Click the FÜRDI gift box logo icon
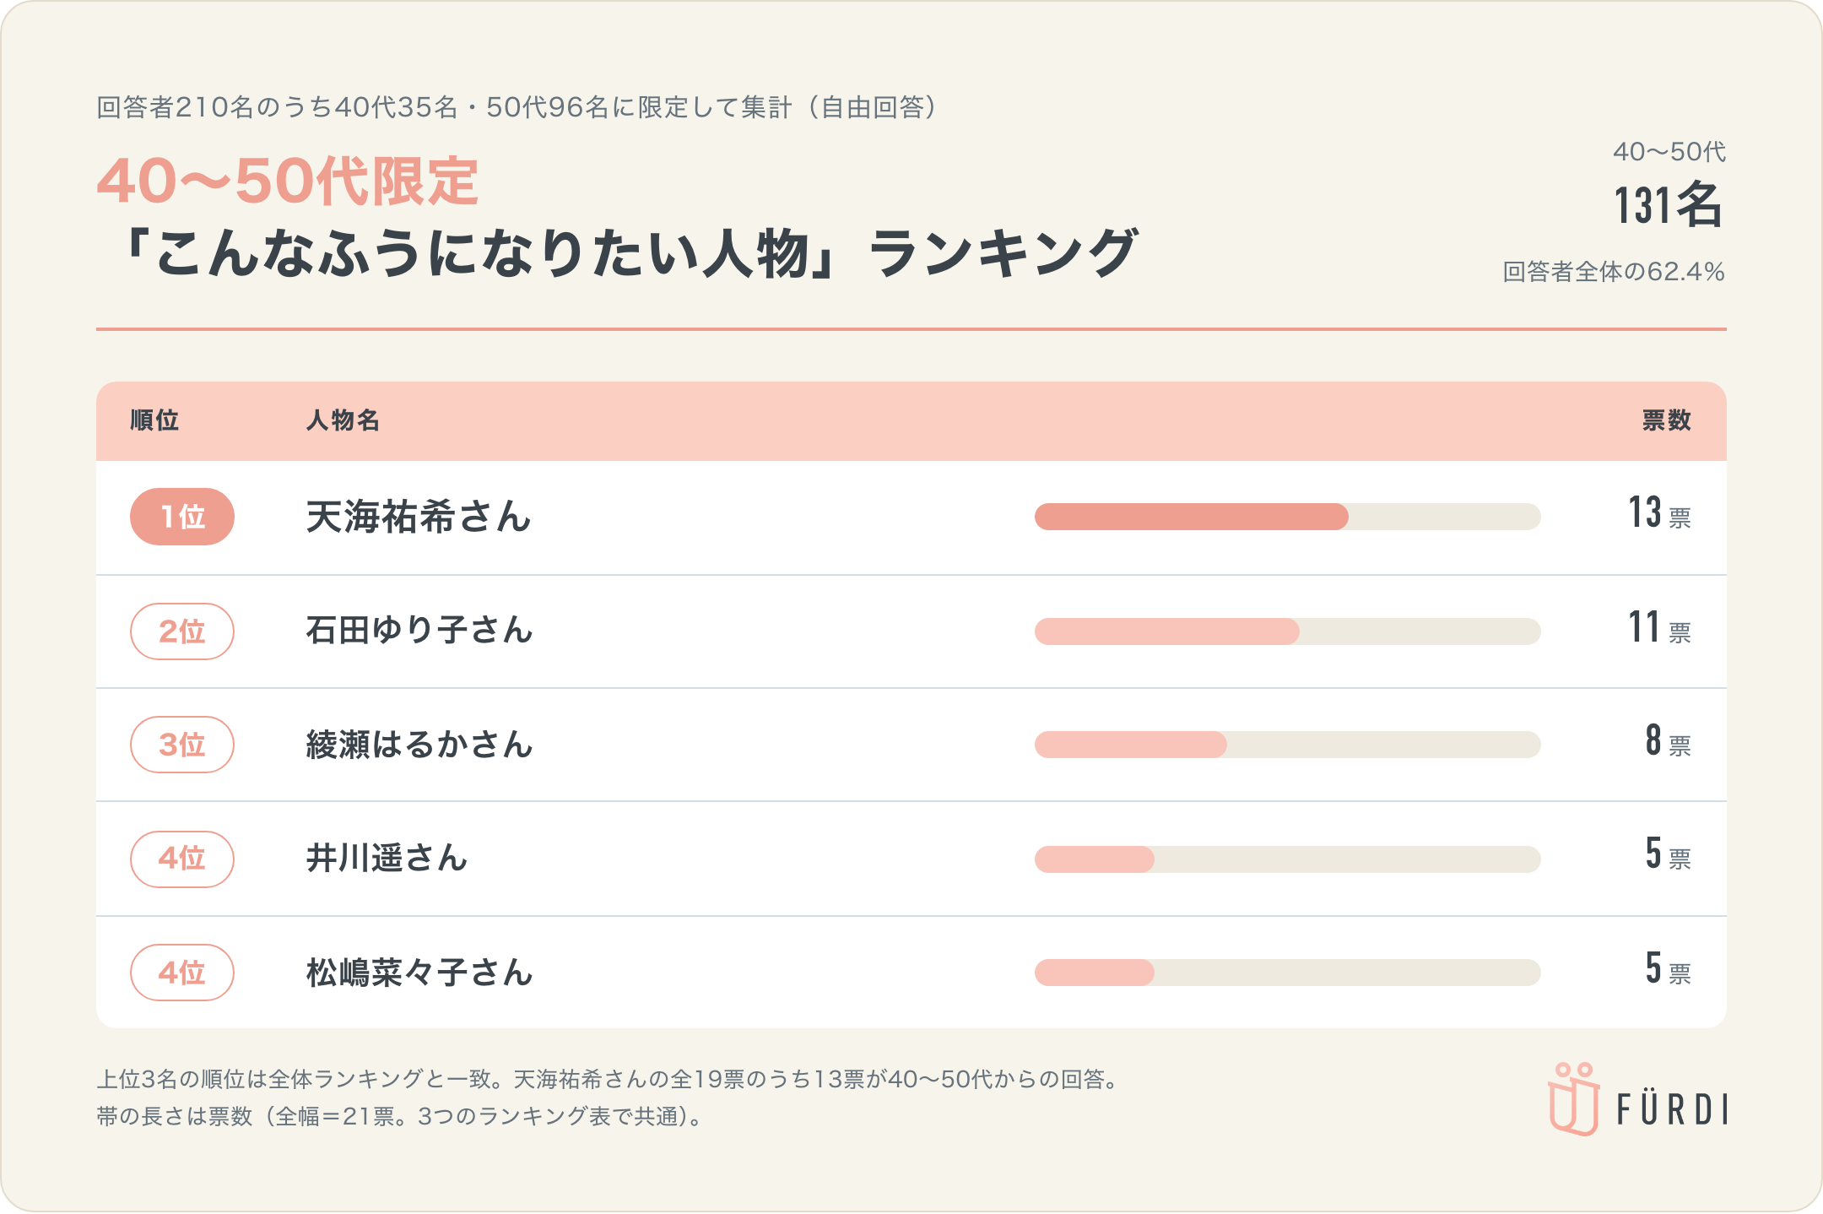1823x1214 pixels. click(1573, 1098)
